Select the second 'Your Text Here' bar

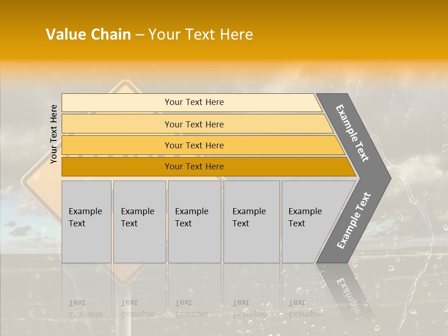click(x=194, y=124)
